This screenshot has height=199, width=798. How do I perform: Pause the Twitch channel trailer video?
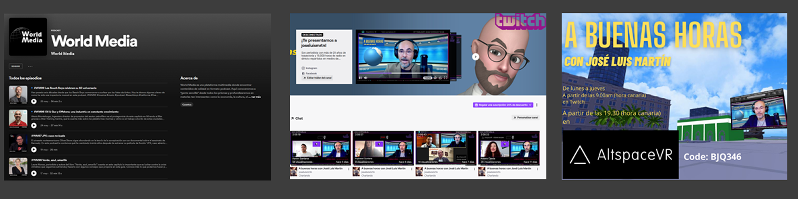tap(360, 78)
